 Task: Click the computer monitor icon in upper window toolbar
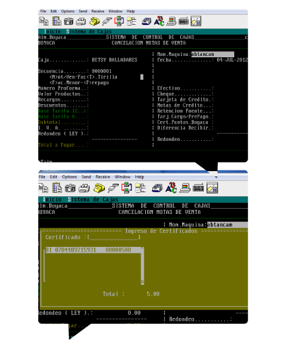coord(172,21)
